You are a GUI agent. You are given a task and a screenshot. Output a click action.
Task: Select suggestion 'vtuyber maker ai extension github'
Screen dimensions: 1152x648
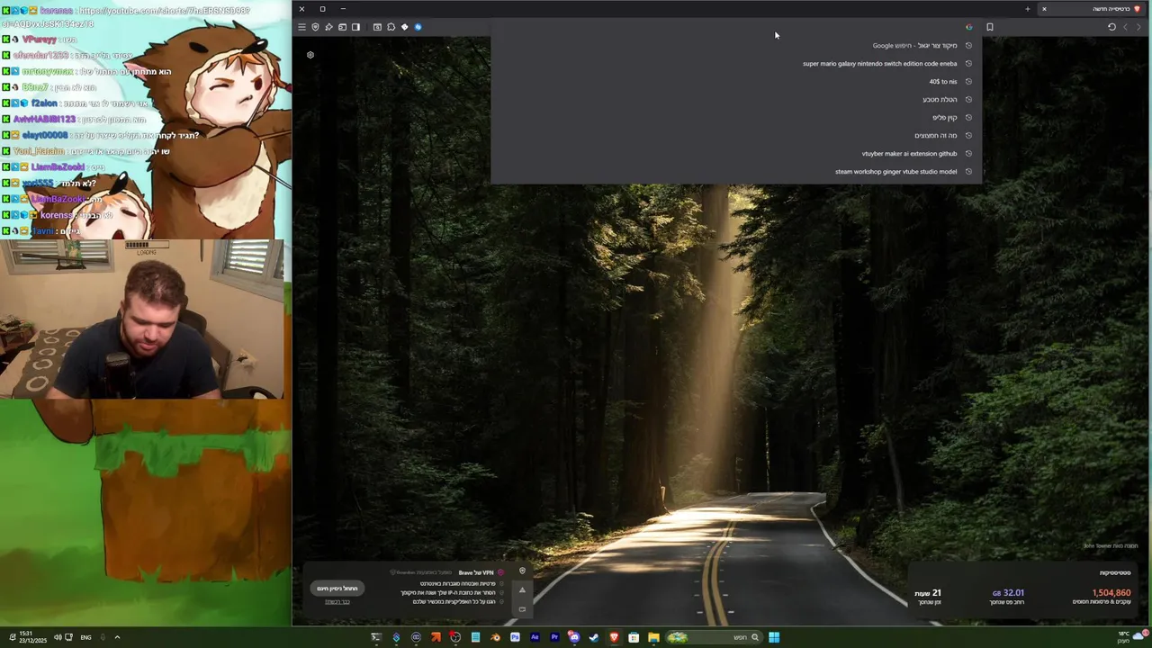(x=736, y=154)
